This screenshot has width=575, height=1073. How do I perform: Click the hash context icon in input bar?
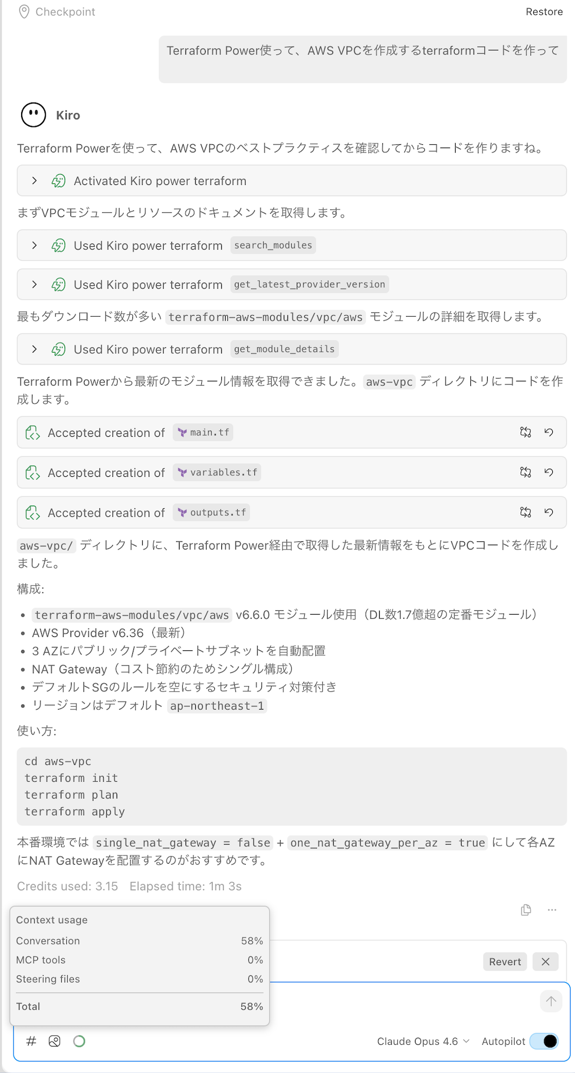[31, 1041]
